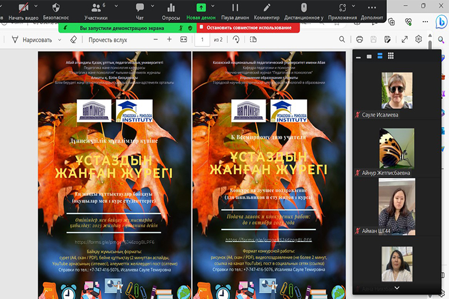Click the page number input field

pos(202,40)
